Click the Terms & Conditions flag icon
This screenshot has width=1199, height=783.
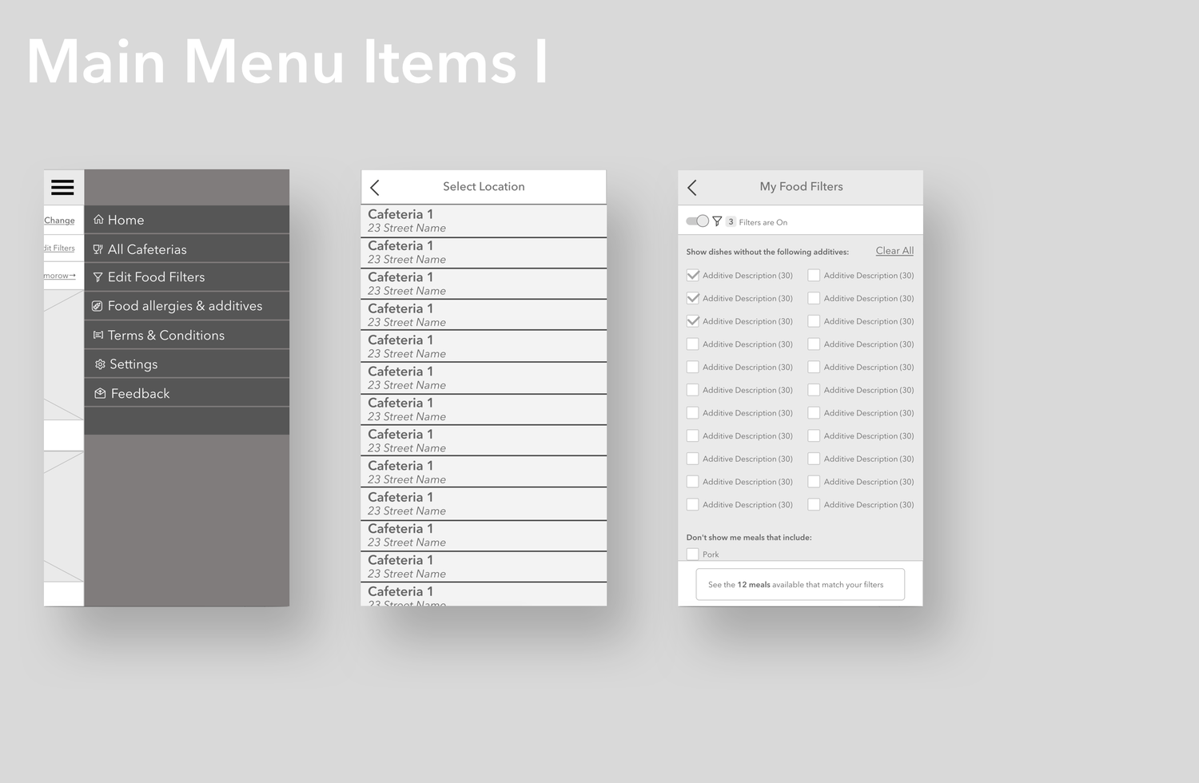[98, 335]
